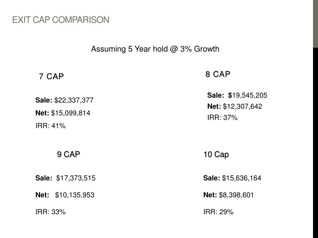Click the IRR 41% text

(50, 126)
